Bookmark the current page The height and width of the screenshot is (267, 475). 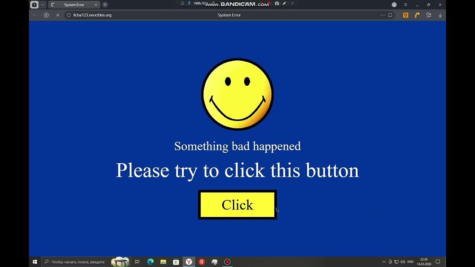(x=390, y=15)
